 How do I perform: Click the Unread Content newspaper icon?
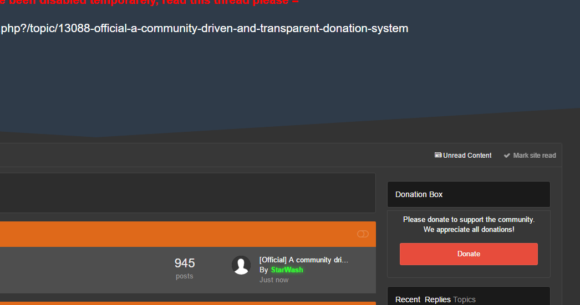438,156
